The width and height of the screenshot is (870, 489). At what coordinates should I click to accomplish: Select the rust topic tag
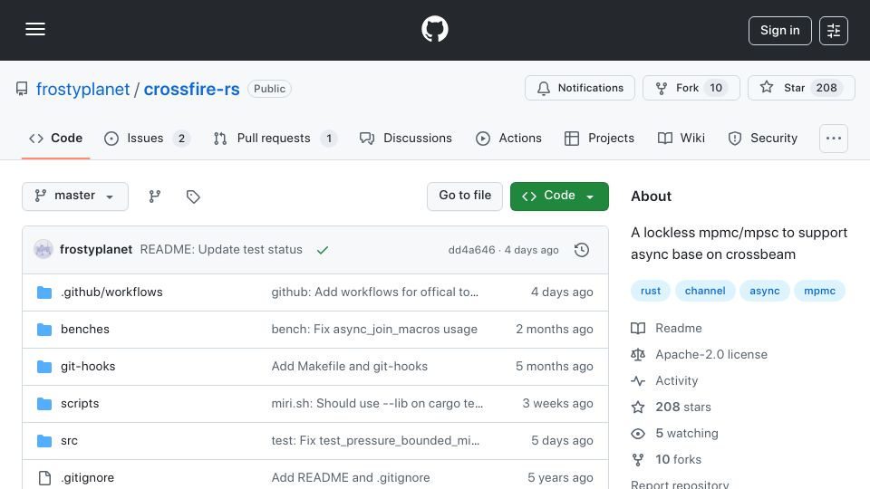[x=651, y=291]
